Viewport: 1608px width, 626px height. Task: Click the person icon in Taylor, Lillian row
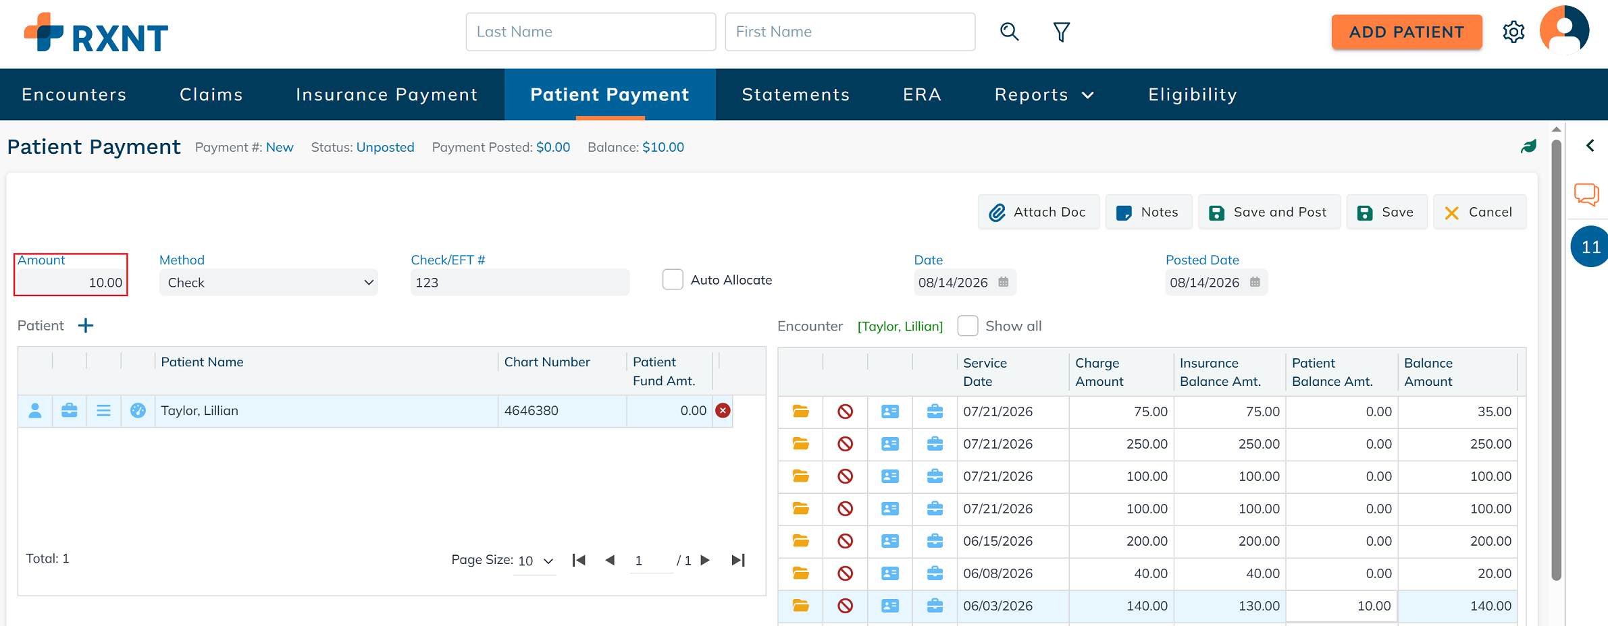coord(35,410)
